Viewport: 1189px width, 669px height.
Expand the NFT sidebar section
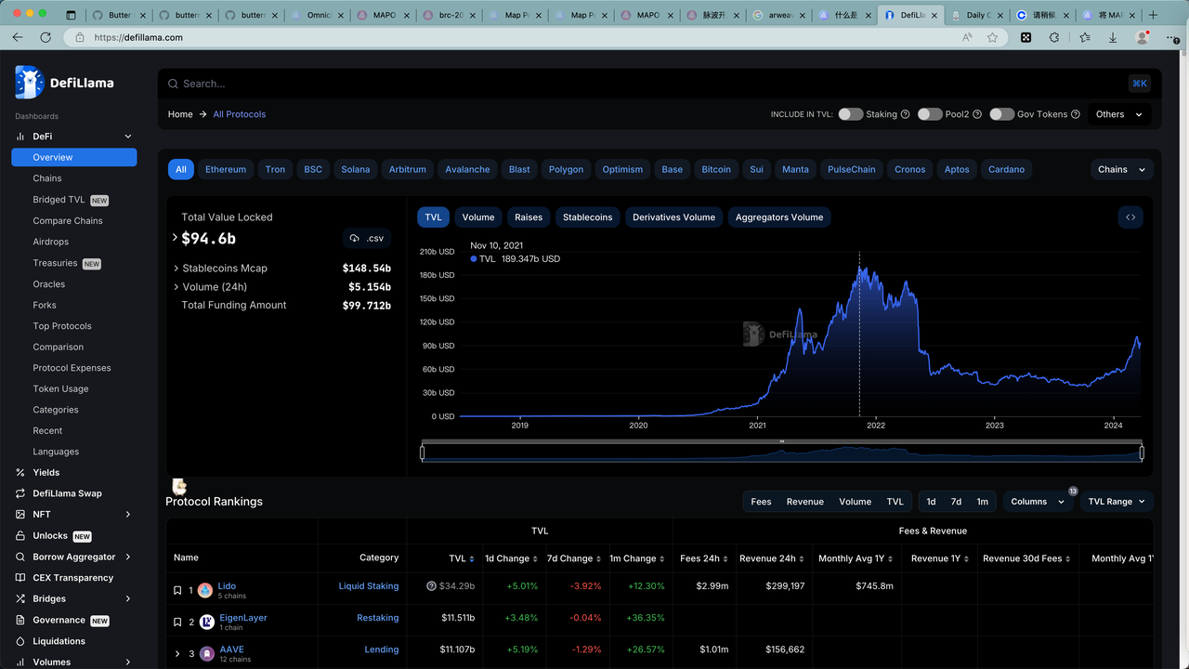pos(128,514)
